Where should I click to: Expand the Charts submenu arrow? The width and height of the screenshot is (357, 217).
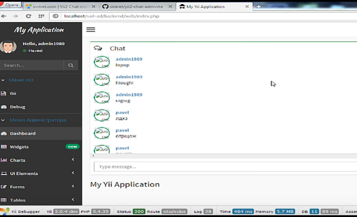73,159
